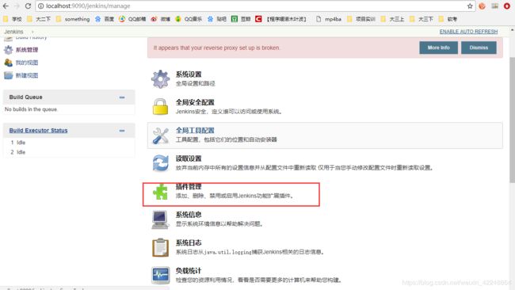Screen dimensions: 515x290
Task: Open the 学校 bookmarks folder
Action: [12, 19]
